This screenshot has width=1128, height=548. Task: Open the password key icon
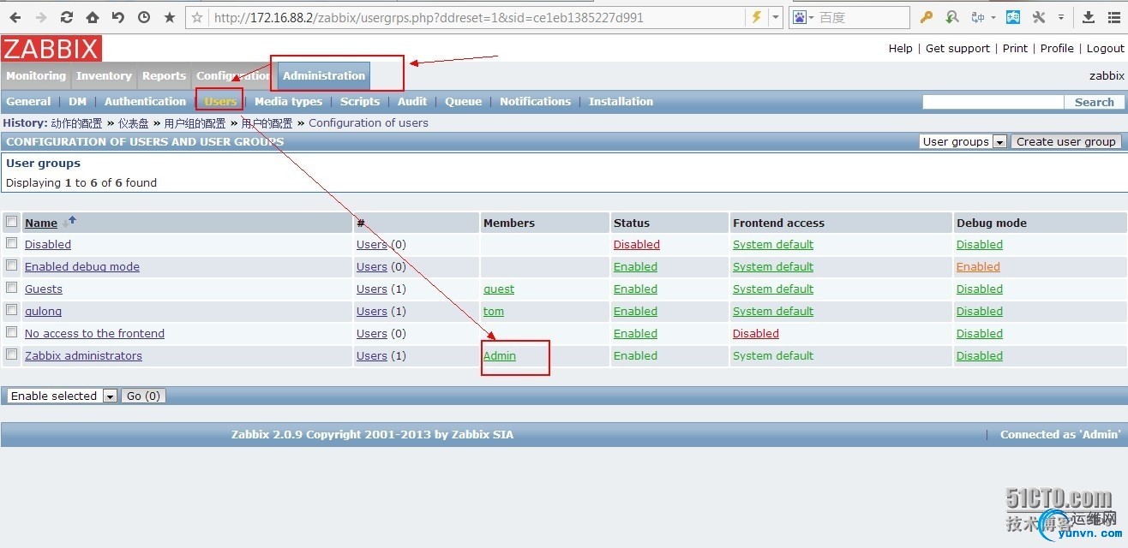[927, 17]
